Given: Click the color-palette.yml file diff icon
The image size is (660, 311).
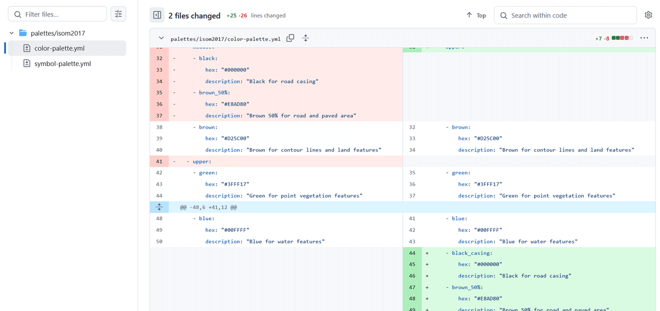Looking at the screenshot, I should pos(27,48).
